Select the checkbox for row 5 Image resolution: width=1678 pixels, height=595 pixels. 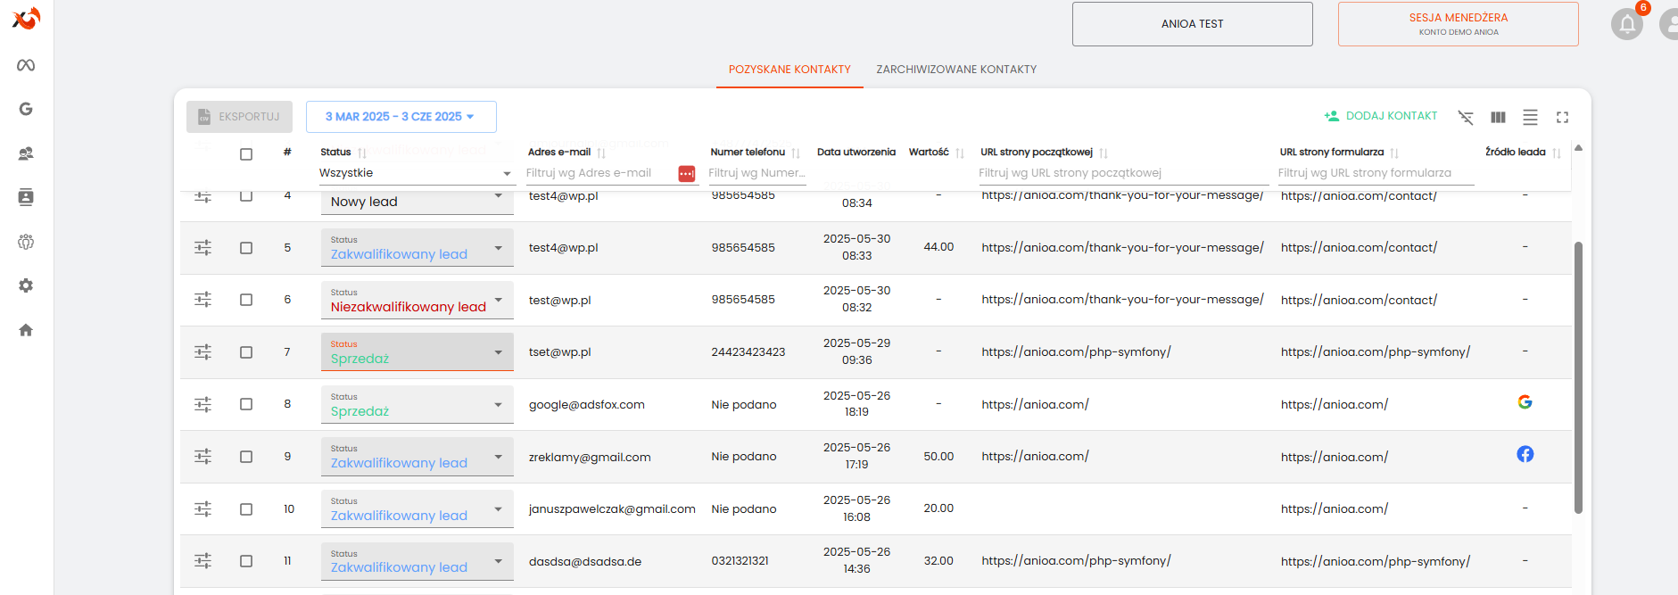point(246,248)
